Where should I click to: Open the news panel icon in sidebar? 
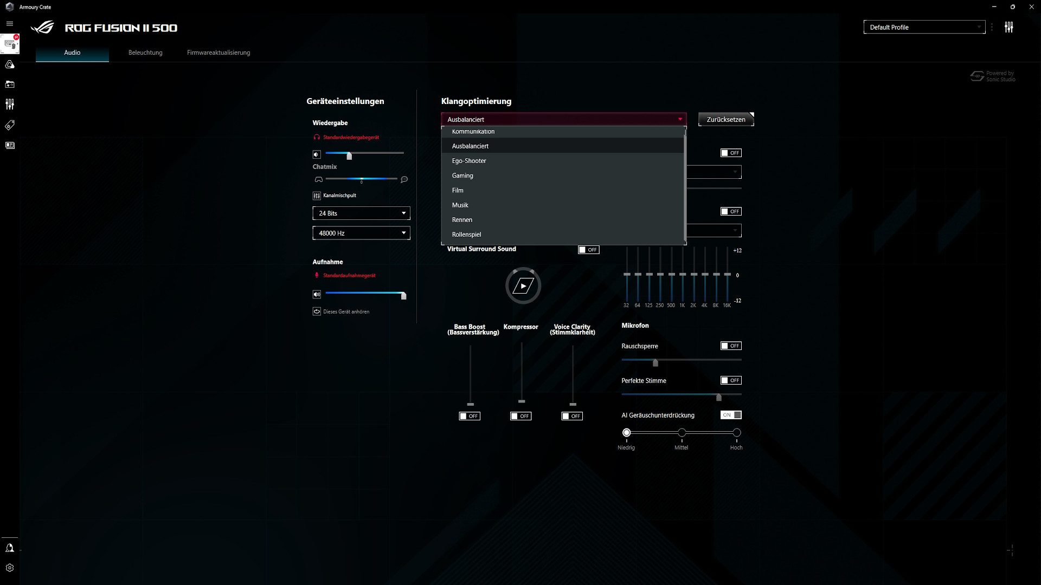(x=9, y=145)
